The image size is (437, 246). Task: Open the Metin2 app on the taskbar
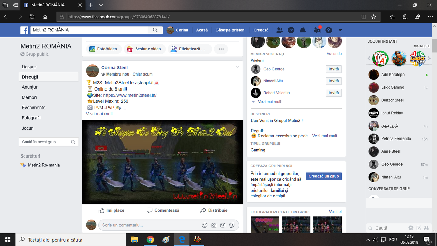197,240
